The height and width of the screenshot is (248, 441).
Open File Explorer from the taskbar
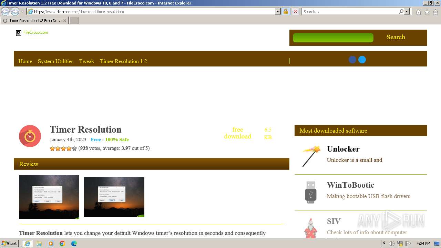[x=39, y=244]
